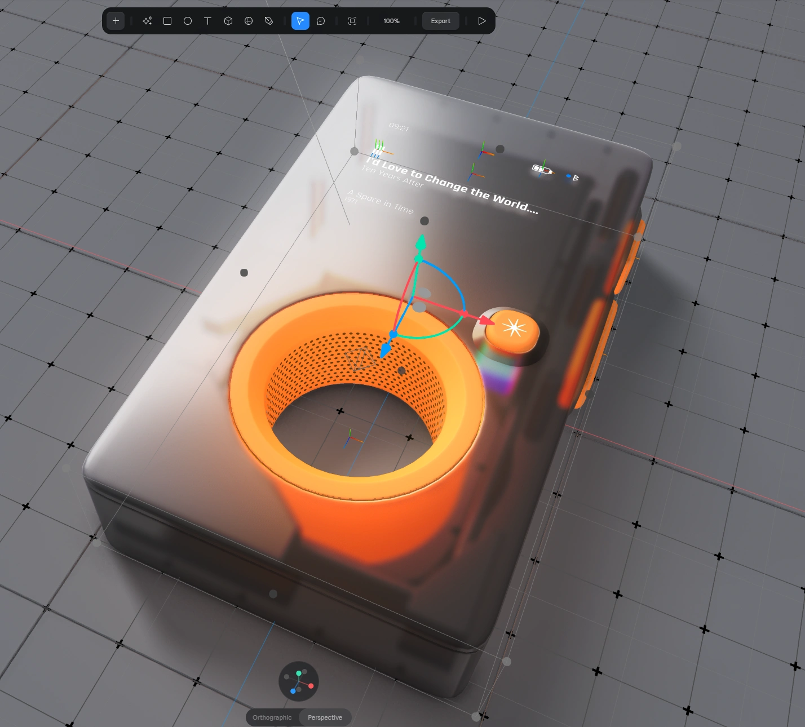Toggle the Select cursor tool
Viewport: 805px width, 727px height.
pyautogui.click(x=300, y=21)
